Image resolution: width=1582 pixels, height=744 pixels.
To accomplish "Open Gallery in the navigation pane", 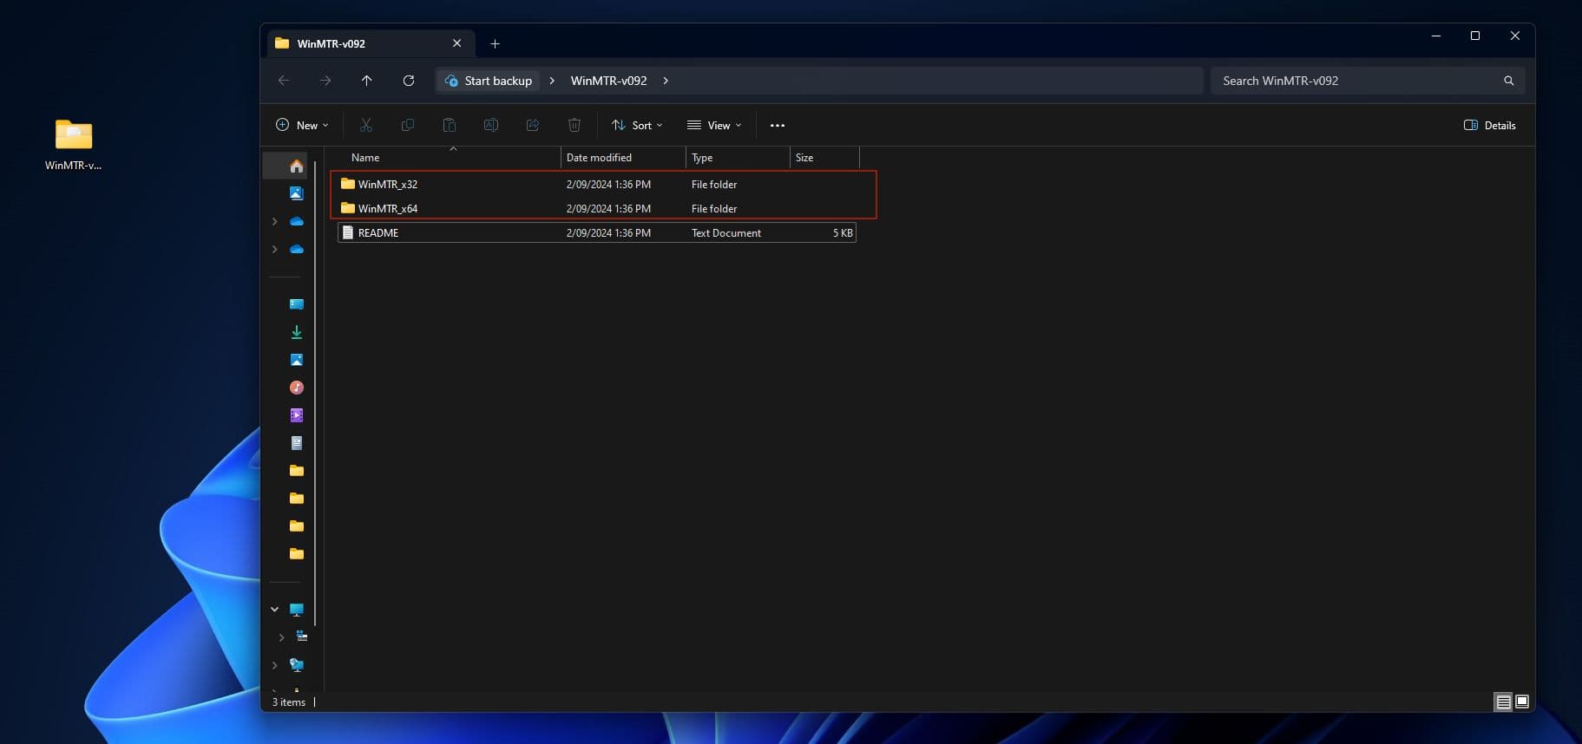I will 297,193.
